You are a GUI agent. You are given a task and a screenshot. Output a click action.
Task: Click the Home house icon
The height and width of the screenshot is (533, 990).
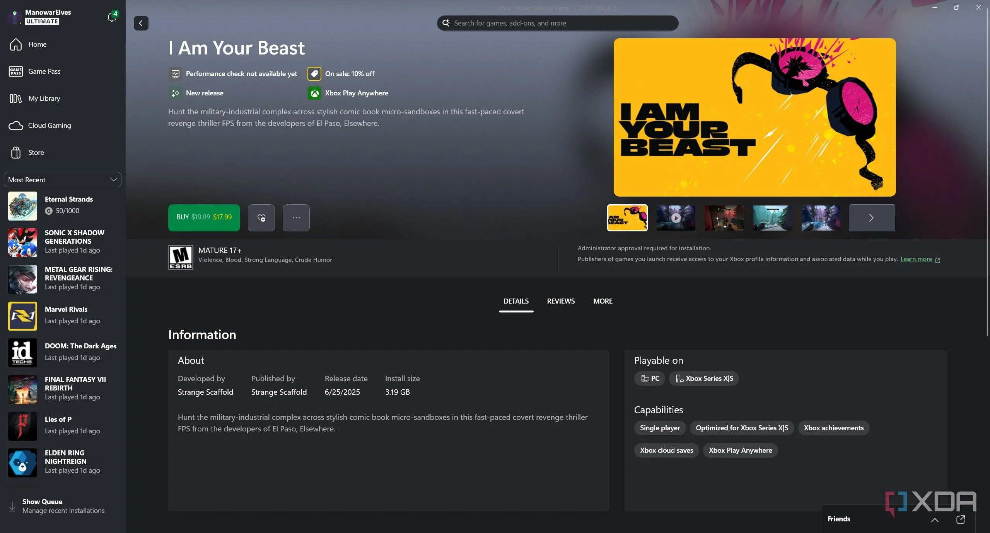(x=16, y=44)
